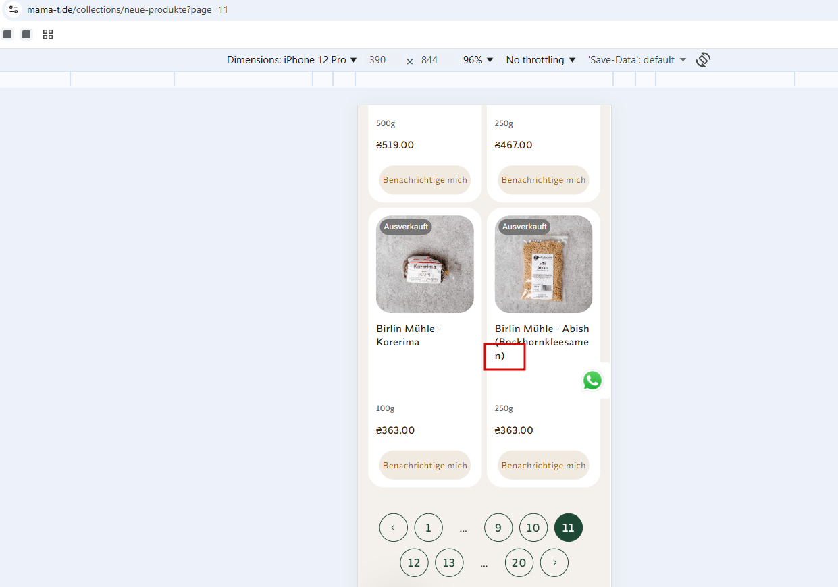Open the Korerima product image
Image resolution: width=838 pixels, height=587 pixels.
tap(425, 264)
